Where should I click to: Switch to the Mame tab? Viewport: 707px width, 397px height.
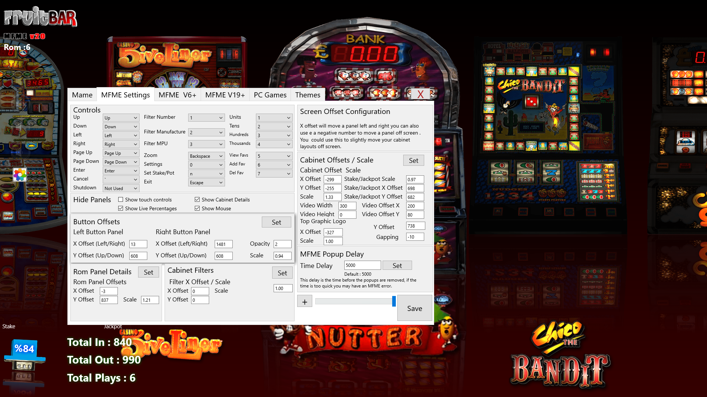point(82,95)
